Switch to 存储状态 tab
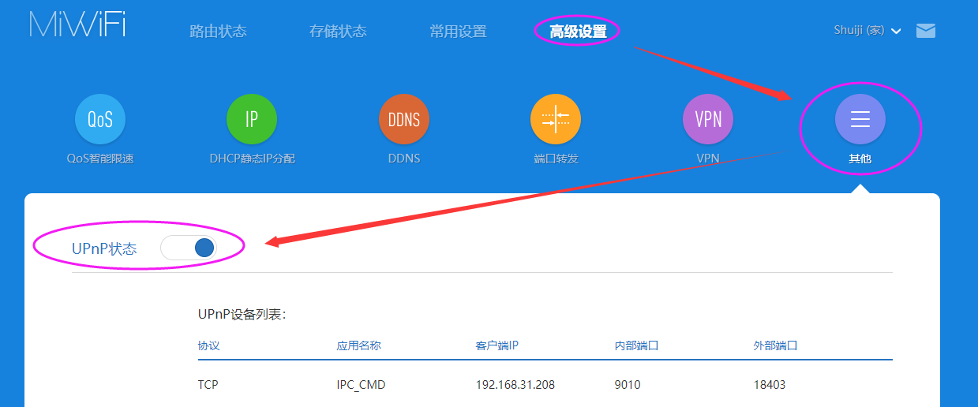This screenshot has width=978, height=407. [338, 32]
